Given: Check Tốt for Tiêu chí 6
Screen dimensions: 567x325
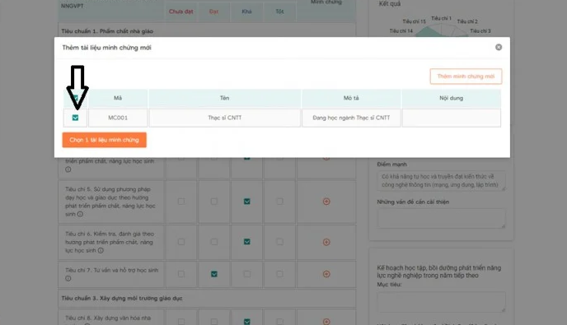Looking at the screenshot, I should click(x=279, y=242).
